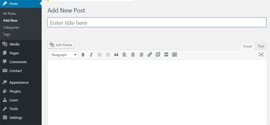Go to All Posts
Screen dimensions: 270x125
(9, 14)
